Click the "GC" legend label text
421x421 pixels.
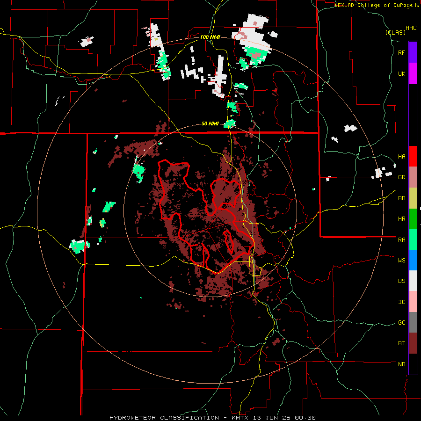click(x=401, y=323)
